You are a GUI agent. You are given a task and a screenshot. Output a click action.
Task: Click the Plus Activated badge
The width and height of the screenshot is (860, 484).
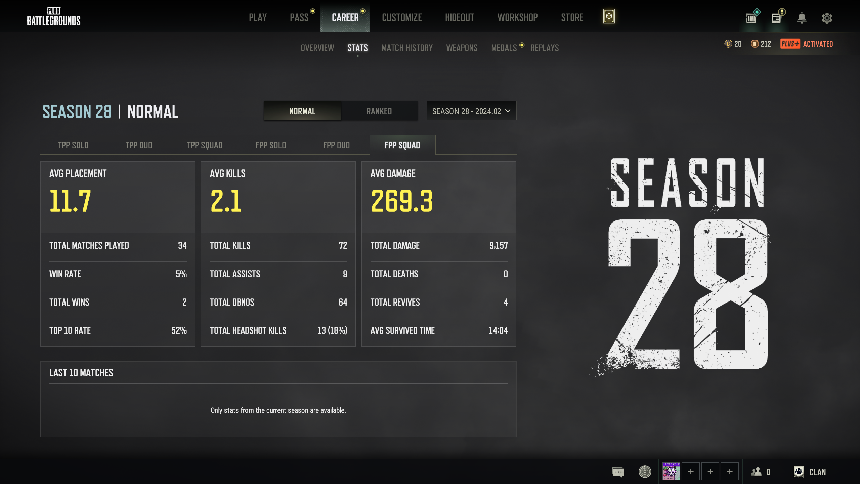[806, 44]
